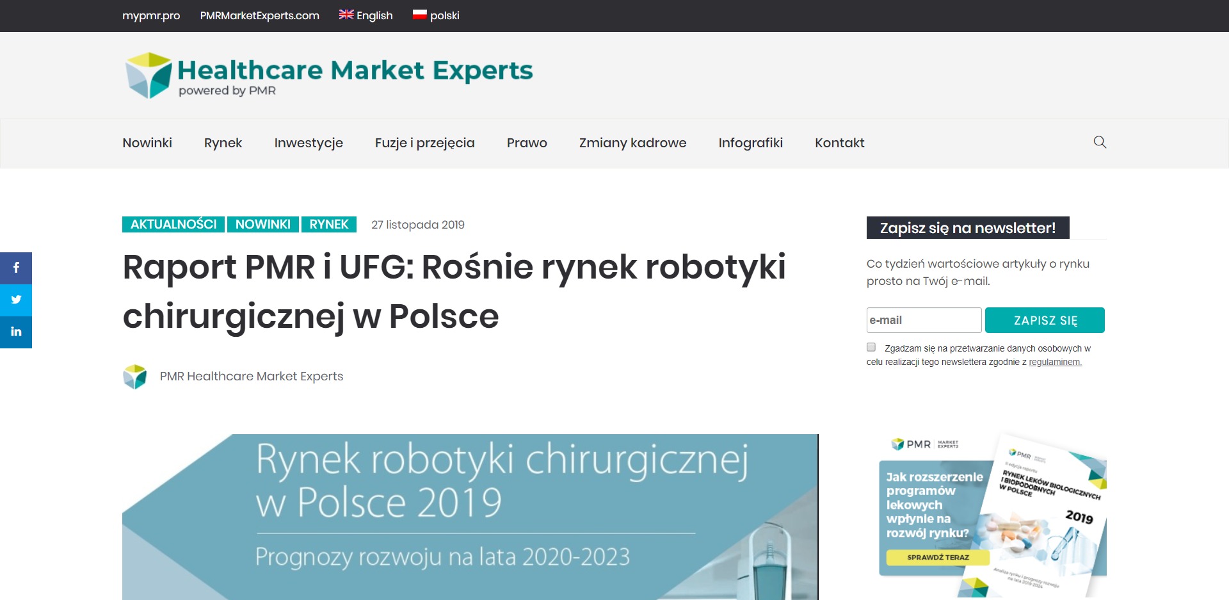Open the Prawo menu item
This screenshot has width=1229, height=600.
(527, 143)
